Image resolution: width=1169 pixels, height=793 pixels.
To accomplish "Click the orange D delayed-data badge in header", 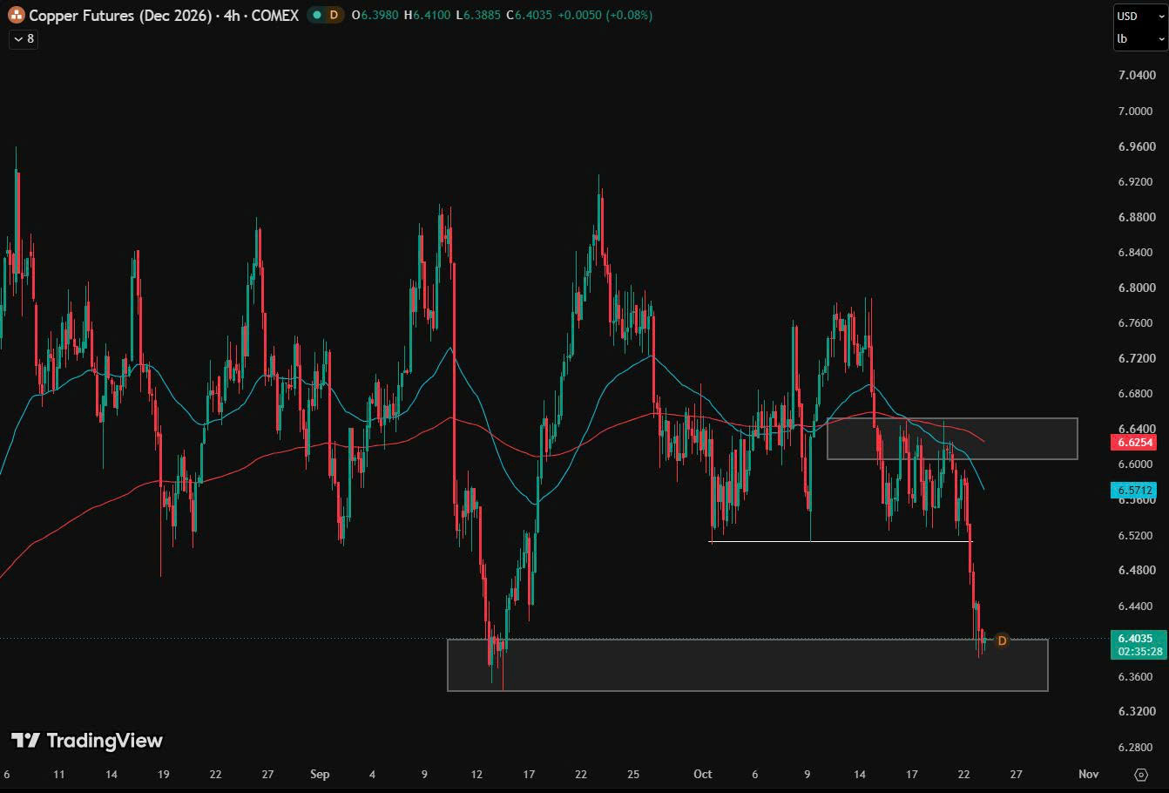I will [x=334, y=15].
